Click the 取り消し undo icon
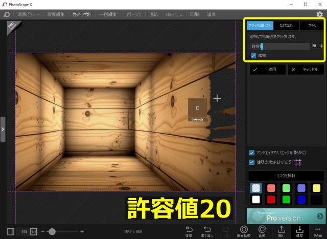Viewport: 327px width, 239px height. click(207, 231)
